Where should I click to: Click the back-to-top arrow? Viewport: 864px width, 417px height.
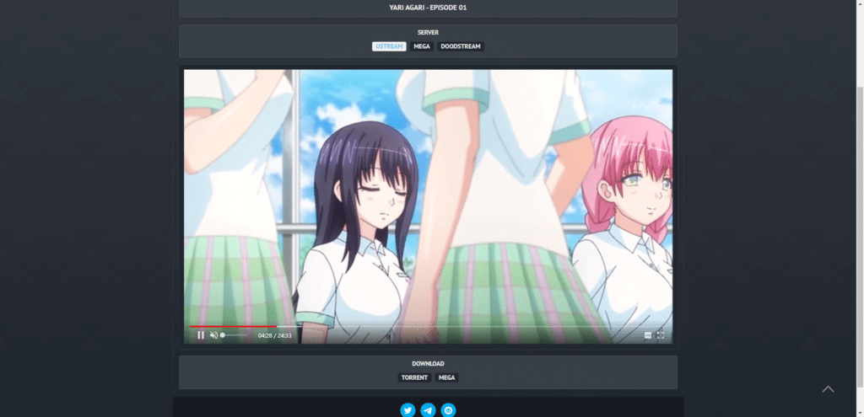coord(828,389)
